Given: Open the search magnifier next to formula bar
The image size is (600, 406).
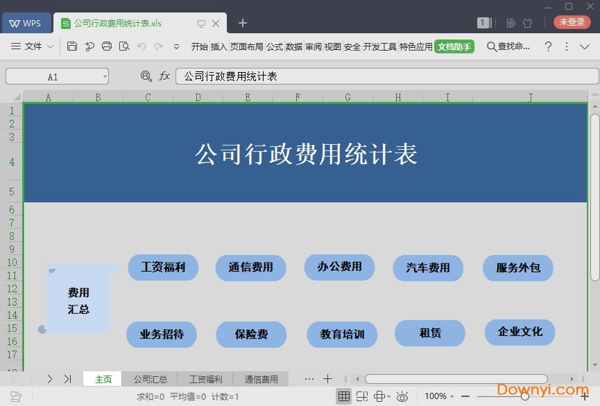Looking at the screenshot, I should [x=146, y=76].
